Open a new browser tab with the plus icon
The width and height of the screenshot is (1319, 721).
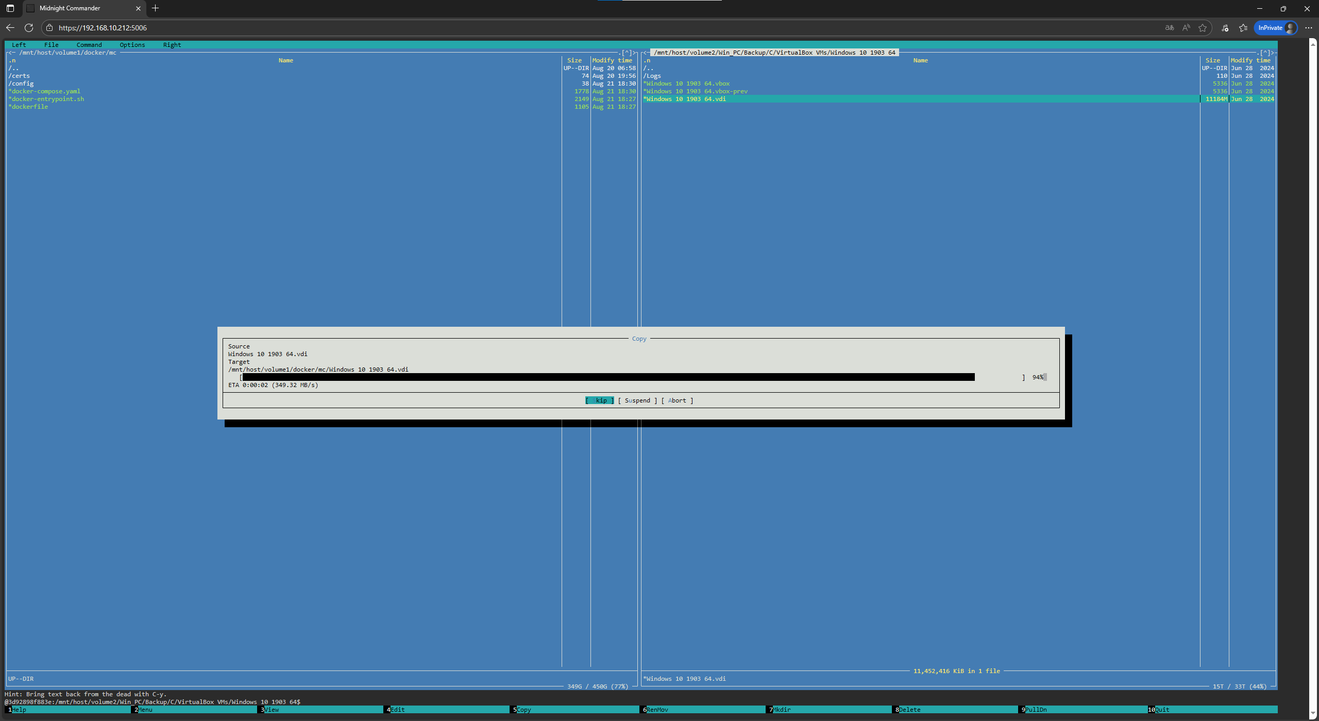[x=155, y=8]
